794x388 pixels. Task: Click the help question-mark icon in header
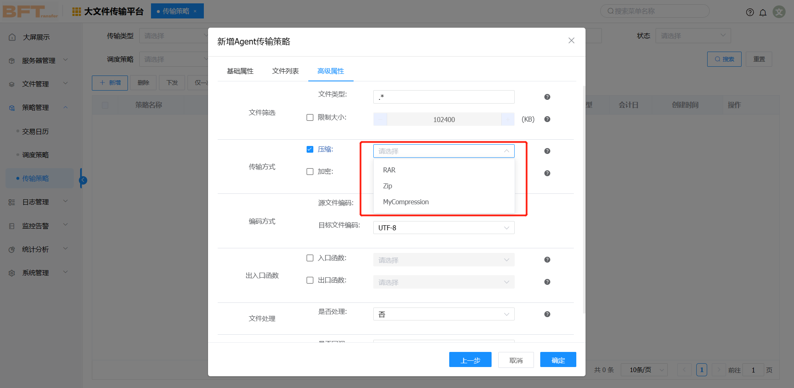(x=750, y=12)
